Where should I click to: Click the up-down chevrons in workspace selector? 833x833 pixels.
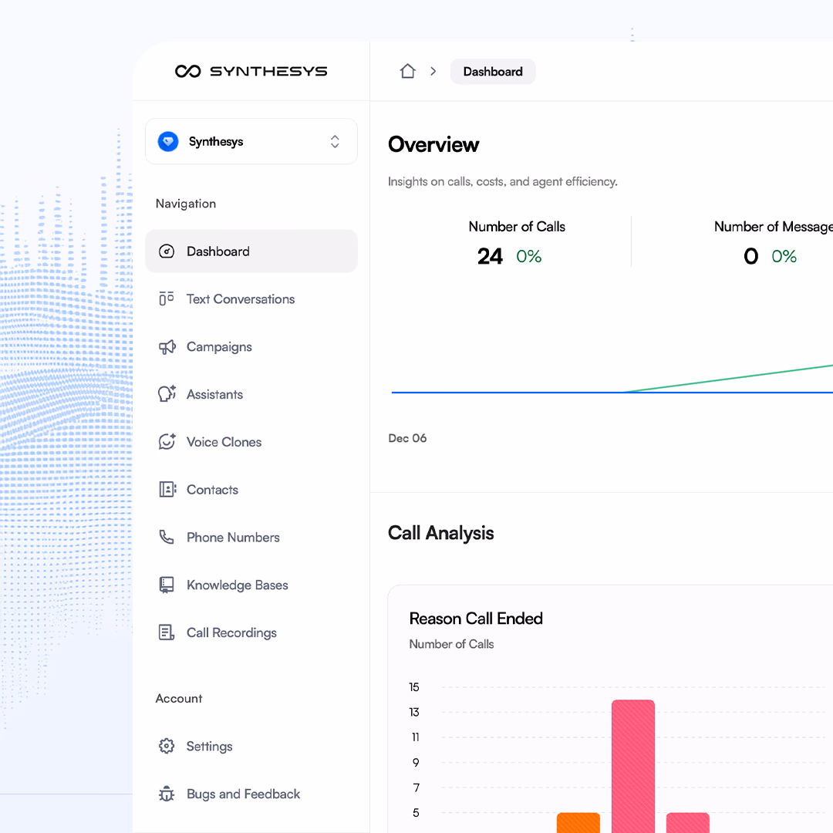(x=335, y=141)
